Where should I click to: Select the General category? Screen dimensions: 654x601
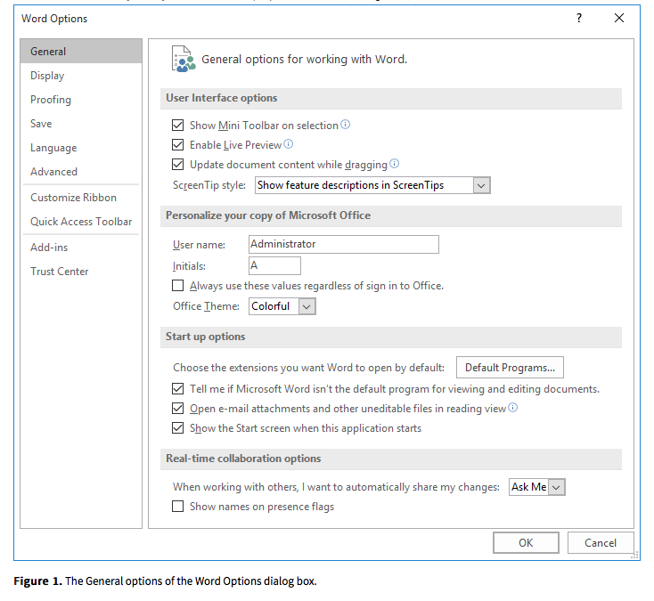81,52
